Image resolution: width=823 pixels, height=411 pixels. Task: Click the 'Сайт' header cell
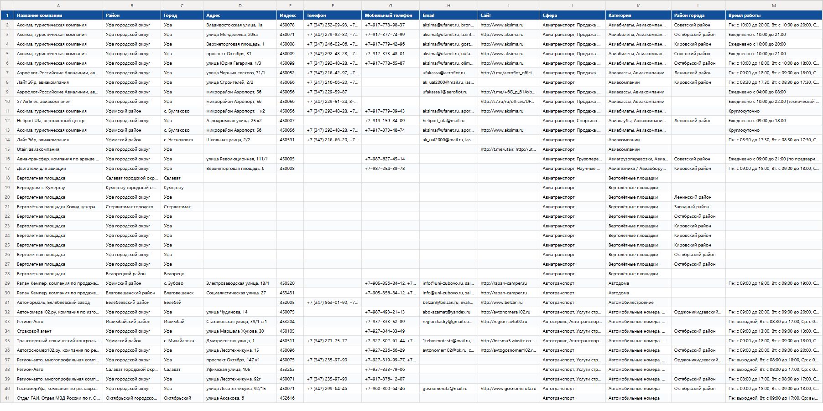(509, 15)
